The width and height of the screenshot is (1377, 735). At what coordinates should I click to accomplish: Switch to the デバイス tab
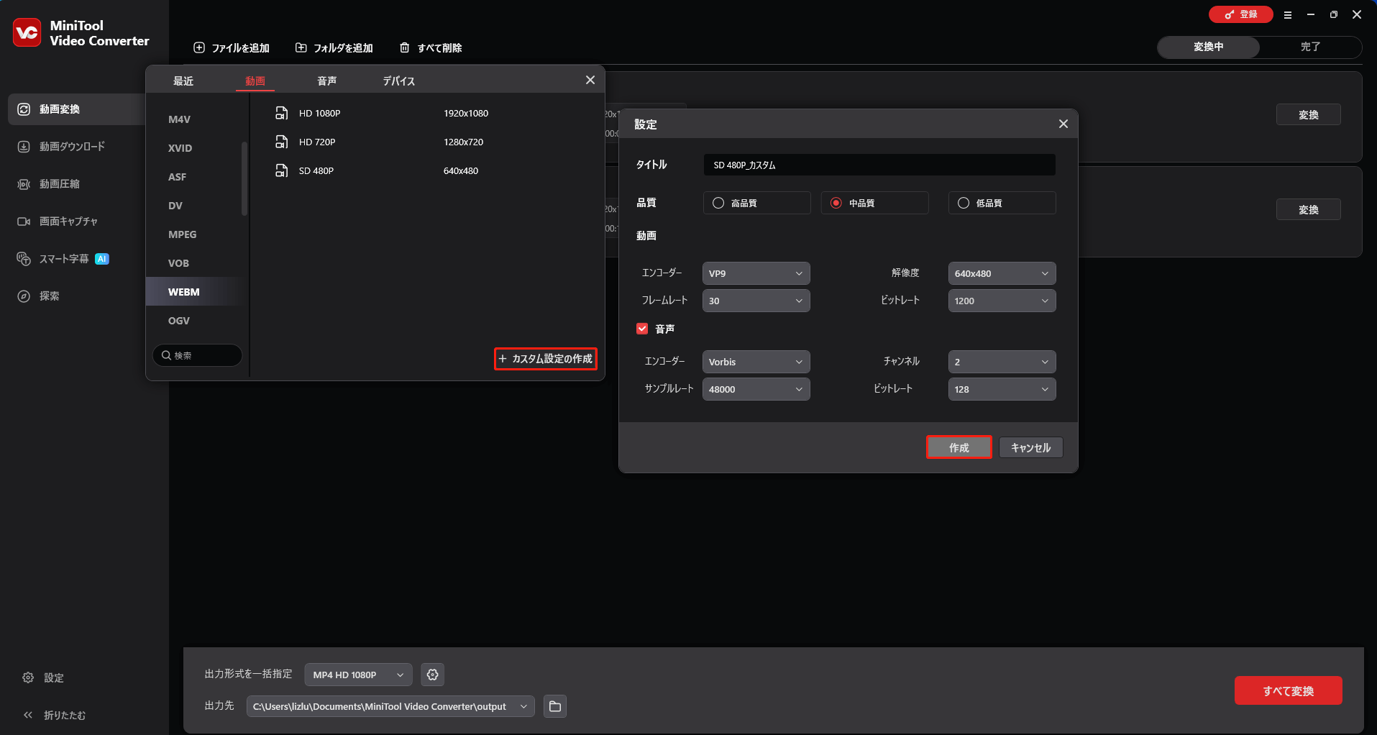click(x=398, y=81)
